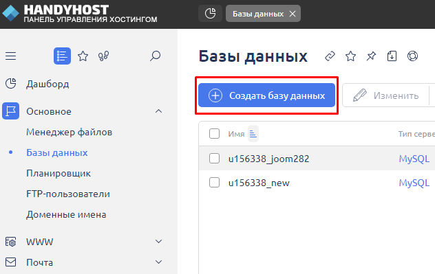
Task: Open FTP-пользователи
Action: tap(68, 194)
